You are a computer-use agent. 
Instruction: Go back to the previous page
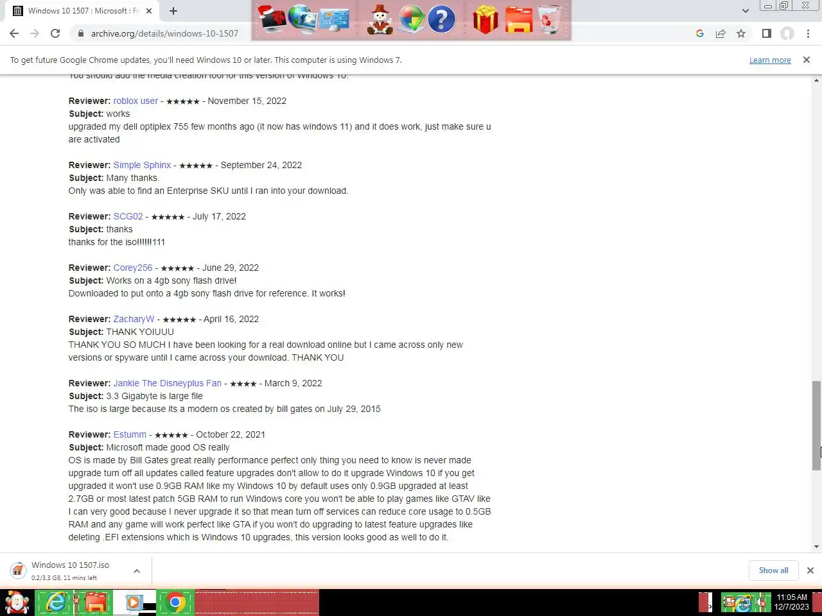coord(14,33)
